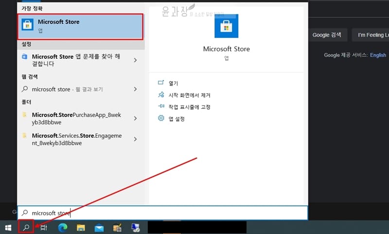Click the 가장 정확 section header
This screenshot has width=389, height=234.
click(x=32, y=8)
